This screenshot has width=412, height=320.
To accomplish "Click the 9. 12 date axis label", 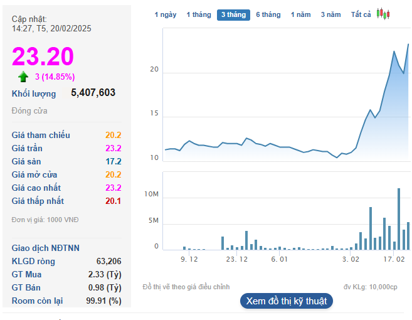I will [x=189, y=259].
